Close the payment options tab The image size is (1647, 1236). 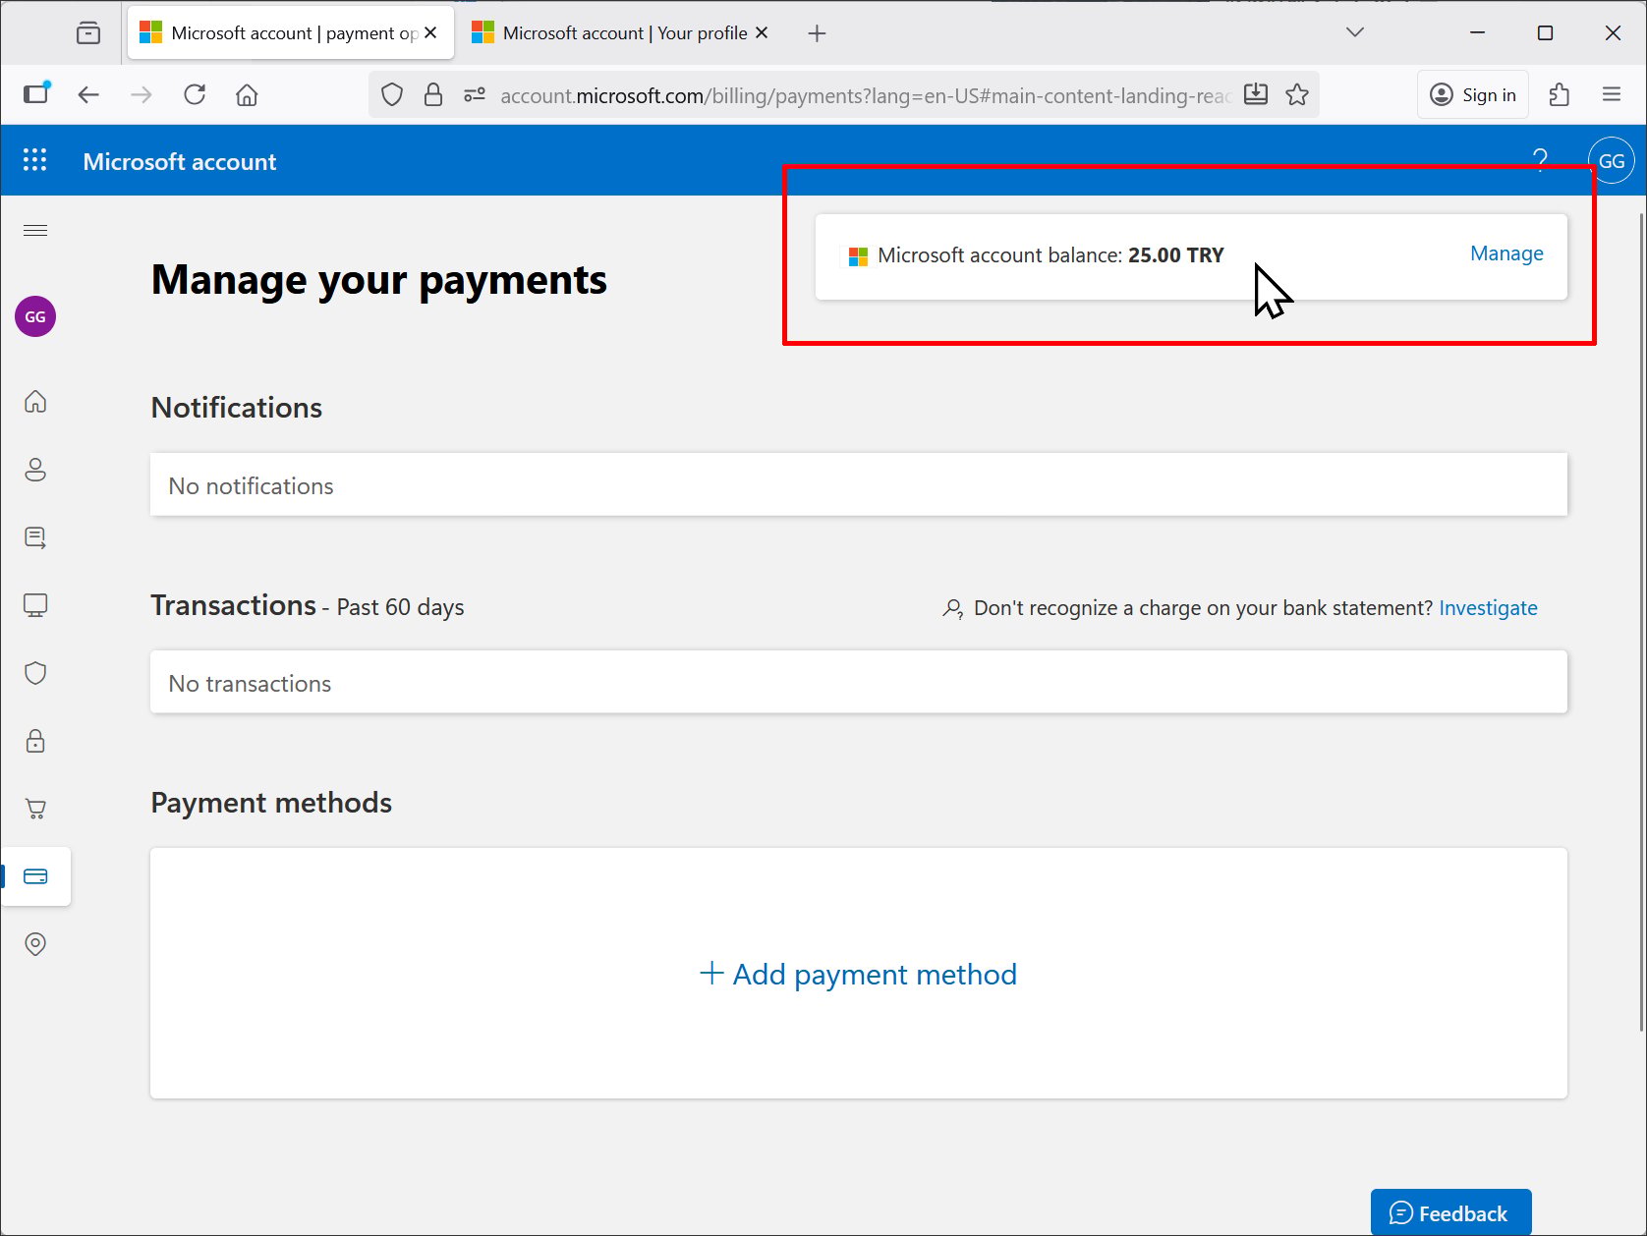(430, 32)
